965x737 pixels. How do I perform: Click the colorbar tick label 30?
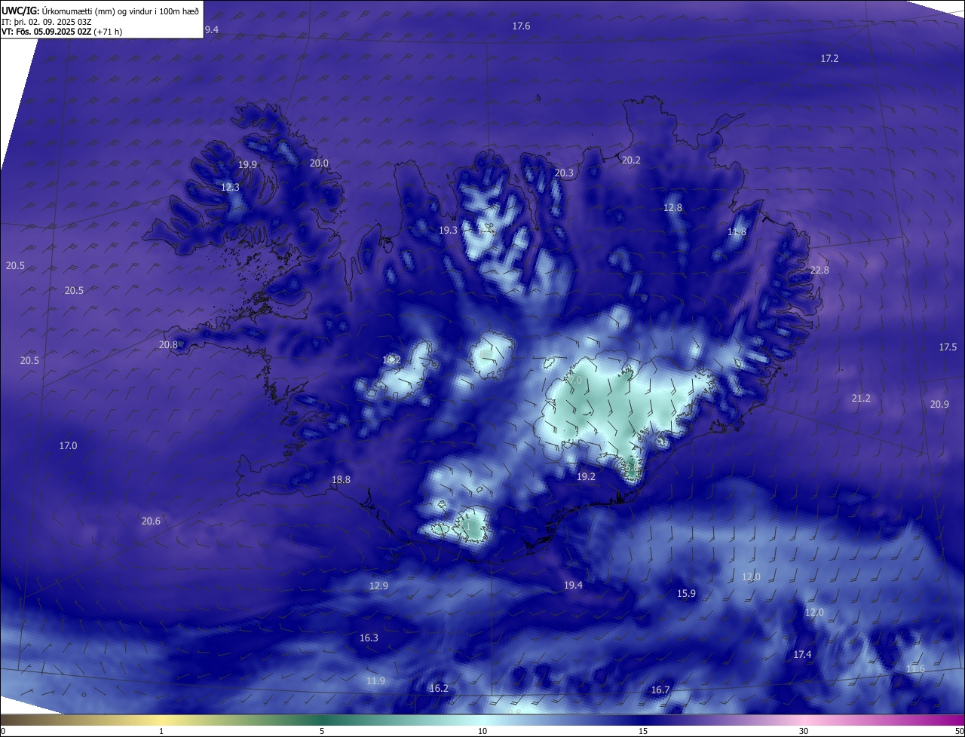pos(804,731)
